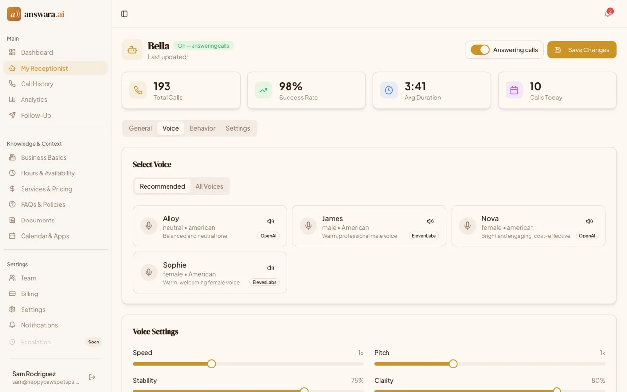Click the Speed slider handle
627x392 pixels.
tap(211, 364)
